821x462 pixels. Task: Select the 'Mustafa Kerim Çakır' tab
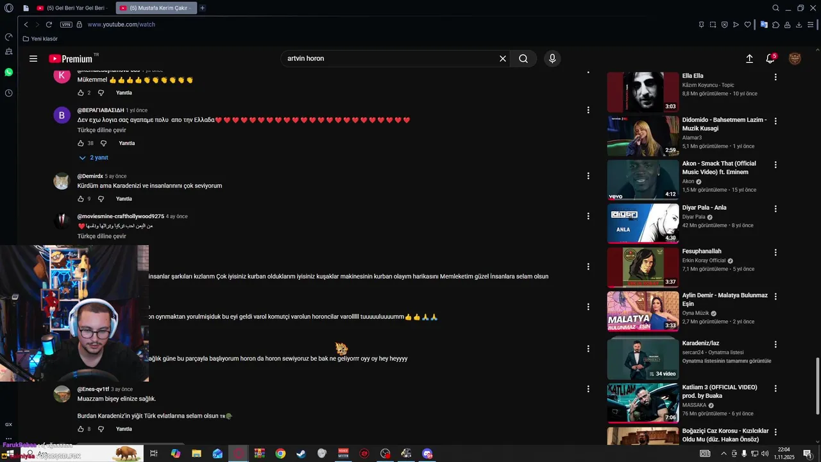point(157,8)
